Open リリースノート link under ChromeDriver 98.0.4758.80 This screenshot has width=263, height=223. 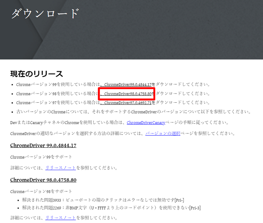60,218
